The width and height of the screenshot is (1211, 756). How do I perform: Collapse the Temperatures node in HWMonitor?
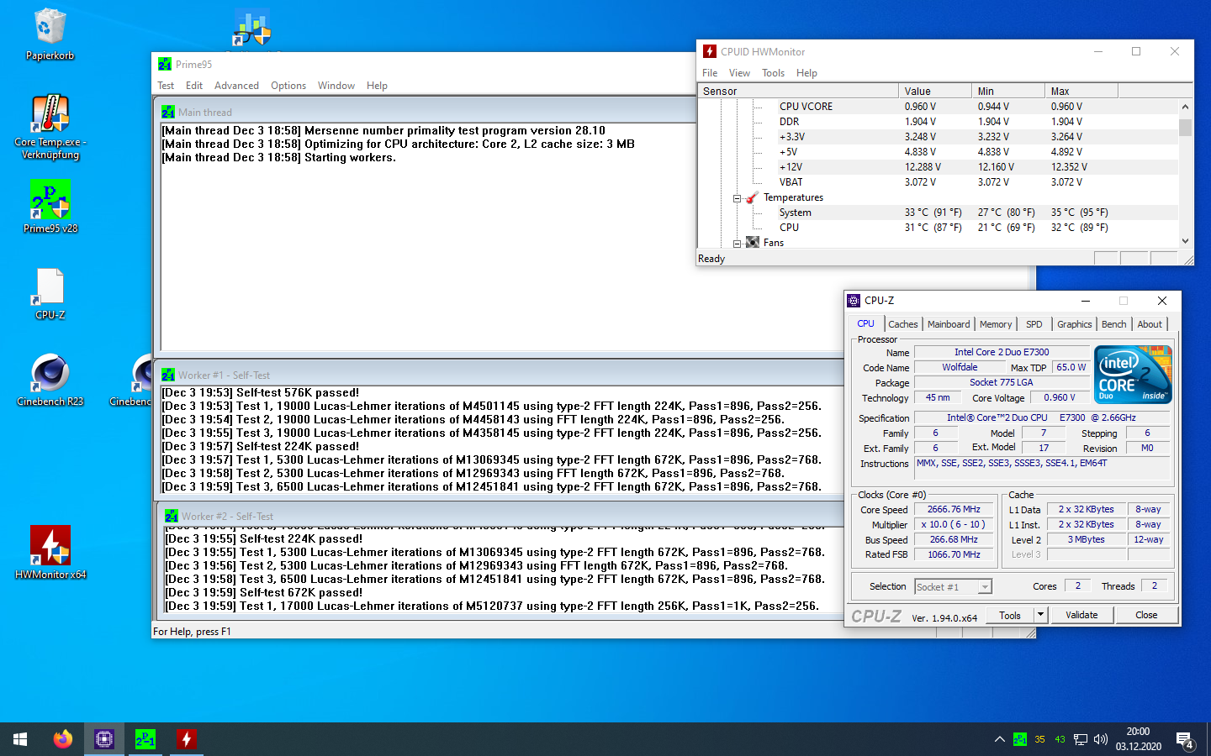(x=737, y=198)
